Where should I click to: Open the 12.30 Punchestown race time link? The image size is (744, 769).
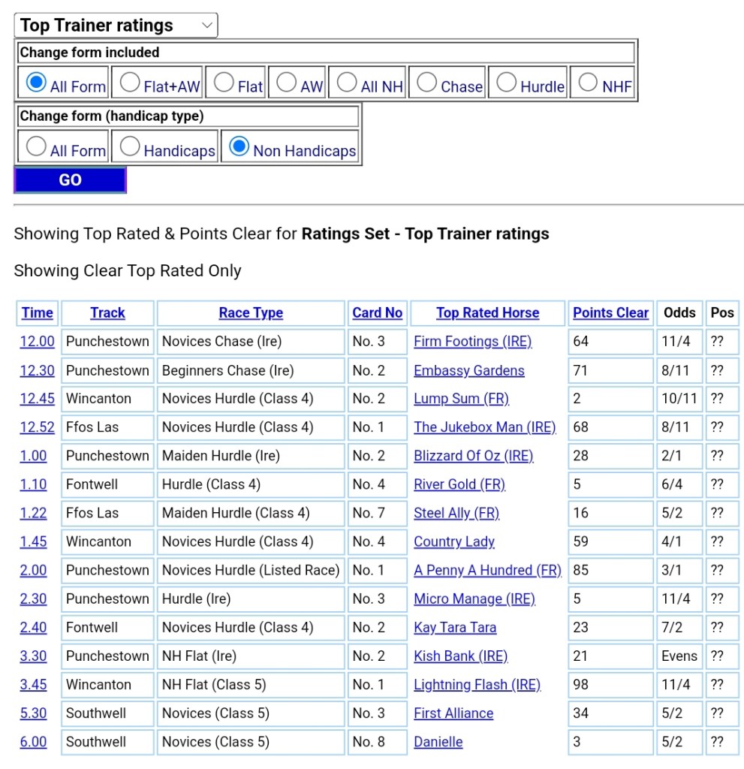[37, 370]
